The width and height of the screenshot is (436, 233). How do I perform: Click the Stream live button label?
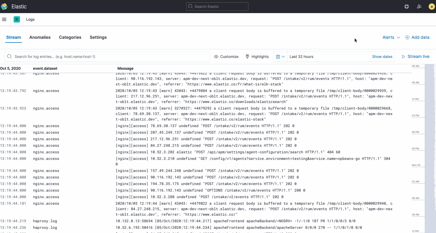[418, 57]
